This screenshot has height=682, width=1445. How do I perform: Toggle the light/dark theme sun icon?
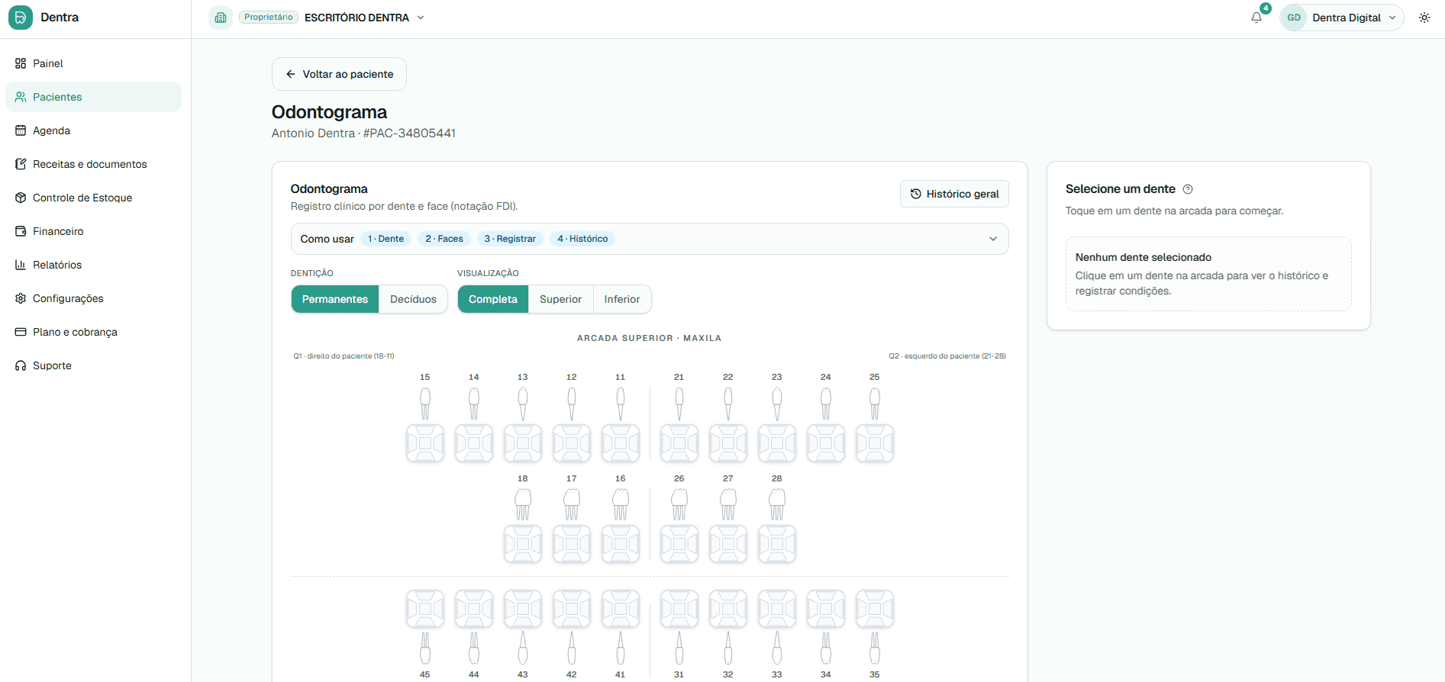pos(1424,18)
